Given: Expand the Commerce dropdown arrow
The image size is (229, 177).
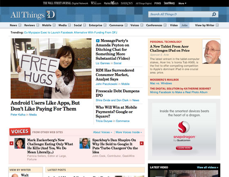Looking at the screenshot, I should point(126,25).
